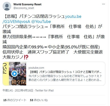Click the yellow ついに banner on thumbnail
This screenshot has width=110, height=106.
pyautogui.click(x=6, y=74)
